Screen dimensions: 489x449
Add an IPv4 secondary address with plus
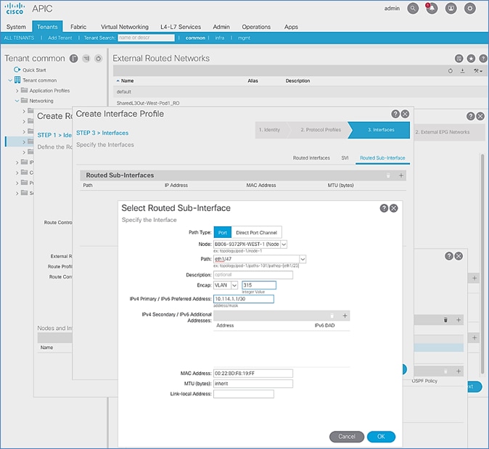tap(345, 316)
